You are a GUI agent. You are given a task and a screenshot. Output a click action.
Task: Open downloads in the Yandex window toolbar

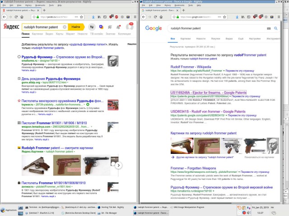tap(93, 17)
